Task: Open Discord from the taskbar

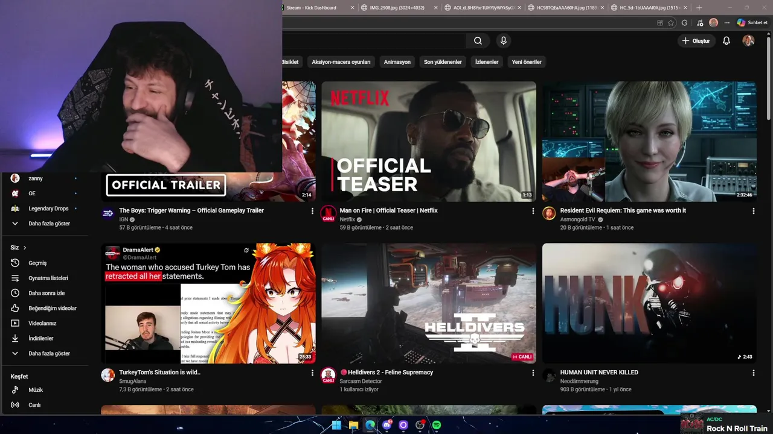Action: [386, 425]
